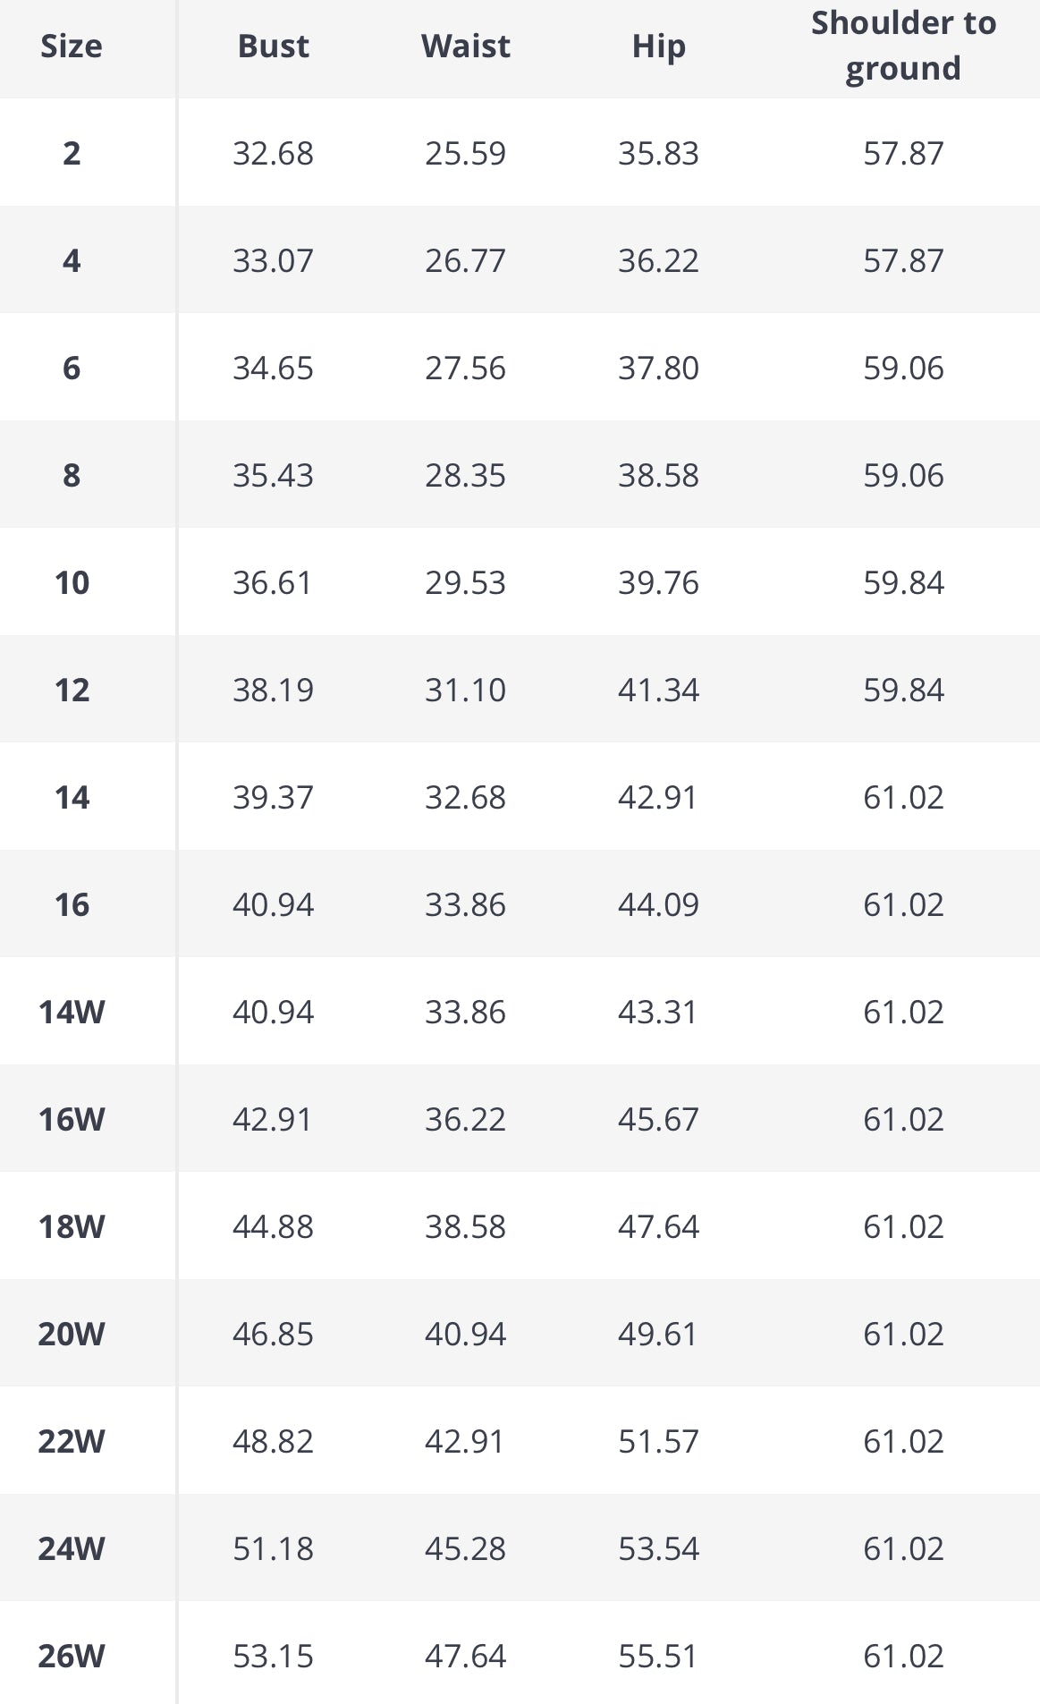Click the bust value 38.19 for size 12
1040x1704 pixels.
pyautogui.click(x=273, y=690)
